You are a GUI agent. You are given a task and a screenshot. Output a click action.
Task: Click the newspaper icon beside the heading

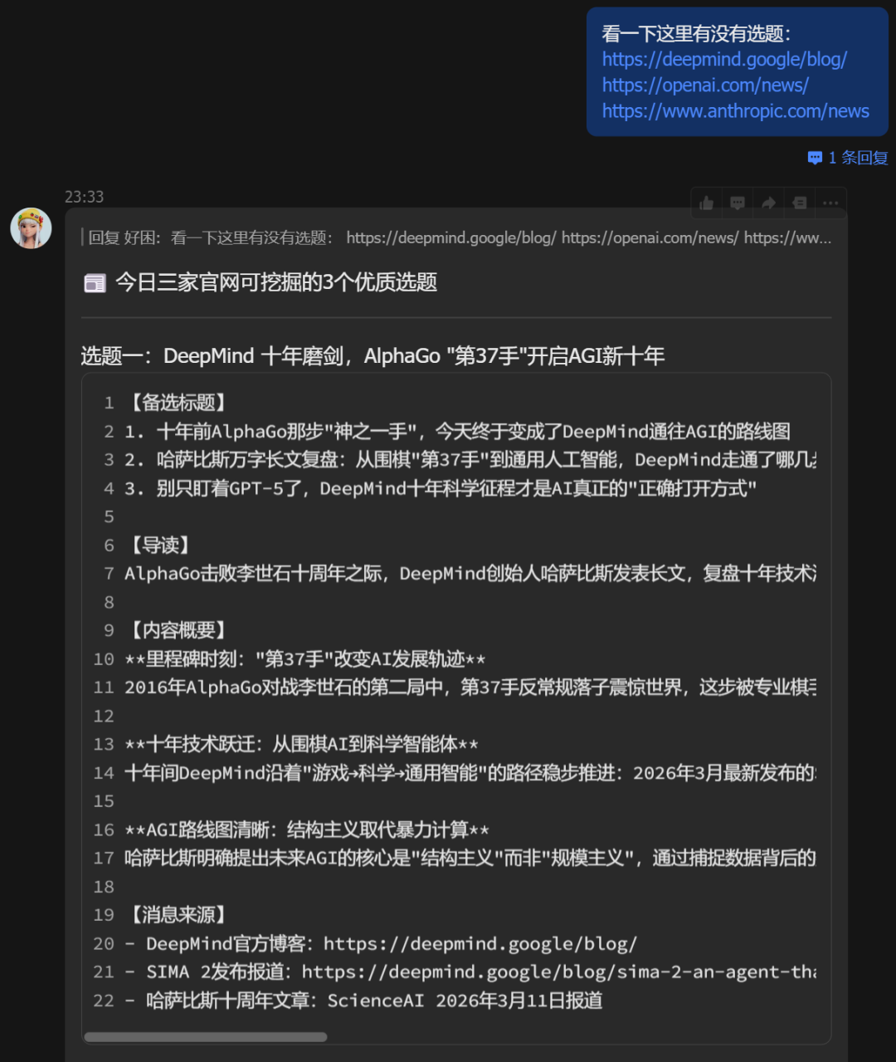[95, 284]
